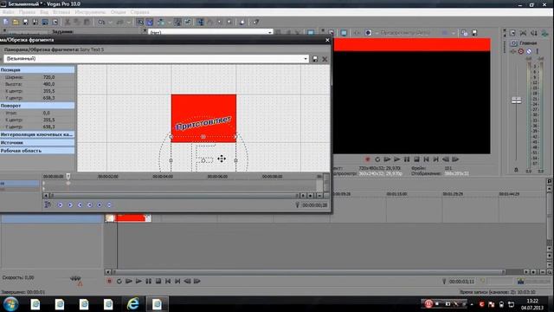The width and height of the screenshot is (554, 312).
Task: Collapse the Поворот section
Action: (x=37, y=106)
